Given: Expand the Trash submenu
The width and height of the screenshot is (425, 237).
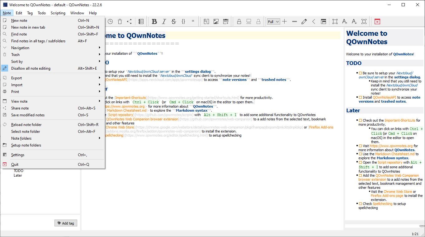Looking at the screenshot, I should pyautogui.click(x=53, y=55).
